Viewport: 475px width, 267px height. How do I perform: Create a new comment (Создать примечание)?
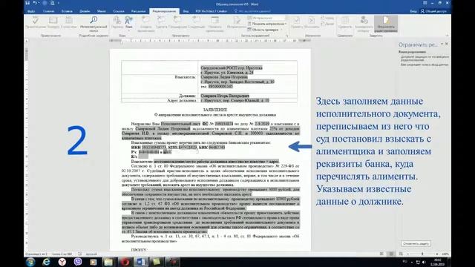pos(146,24)
